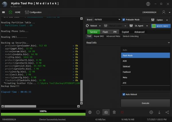Click the HOME label

click(18, 12)
